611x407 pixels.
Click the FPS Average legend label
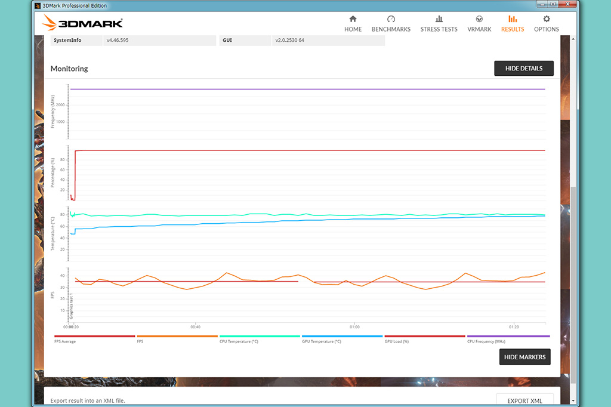tap(65, 341)
